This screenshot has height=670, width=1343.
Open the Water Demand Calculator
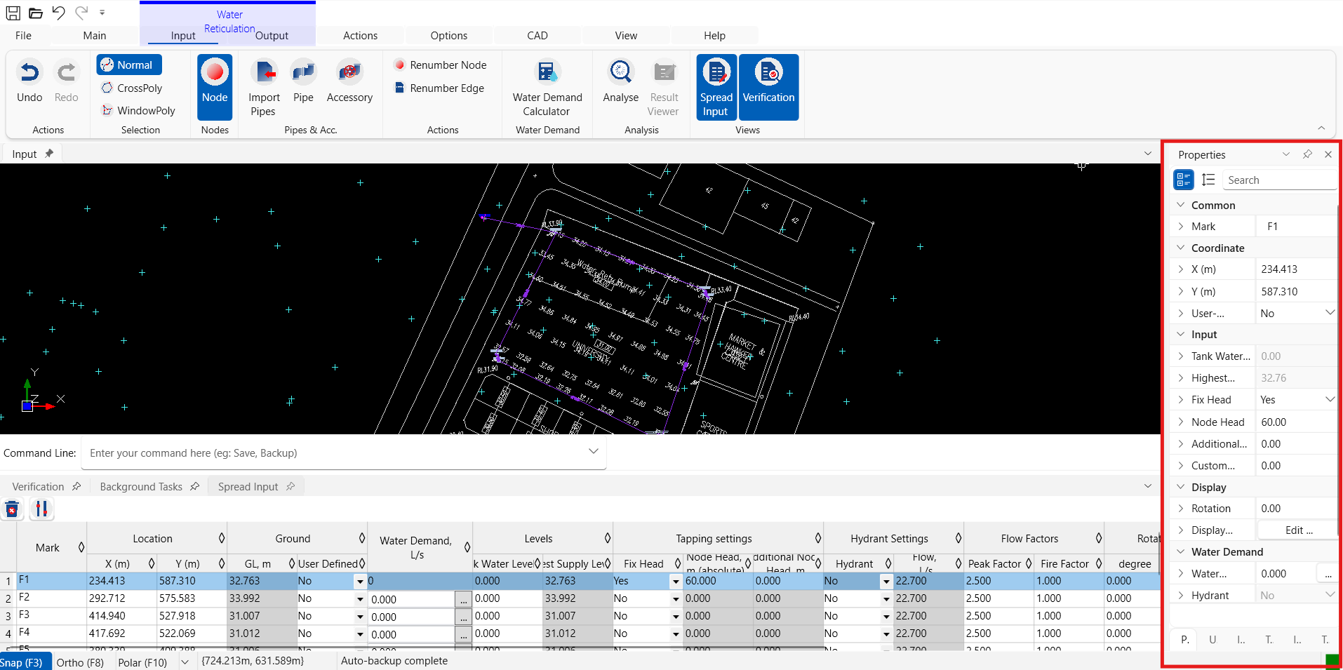pyautogui.click(x=547, y=87)
